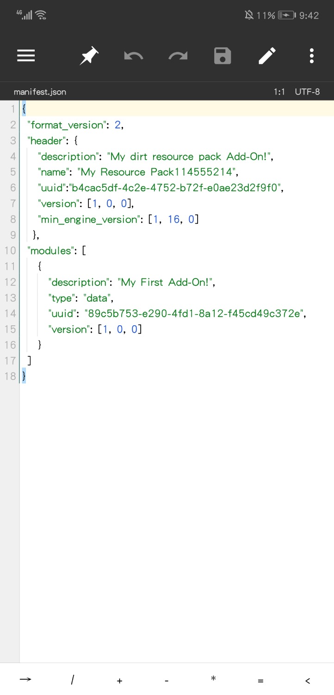Tap the UTF-8 encoding indicator

[x=307, y=92]
